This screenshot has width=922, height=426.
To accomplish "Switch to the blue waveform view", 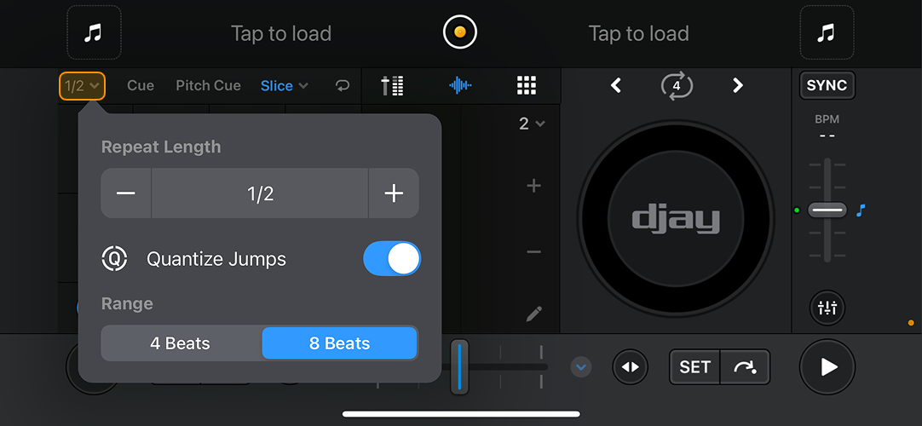I will tap(460, 85).
